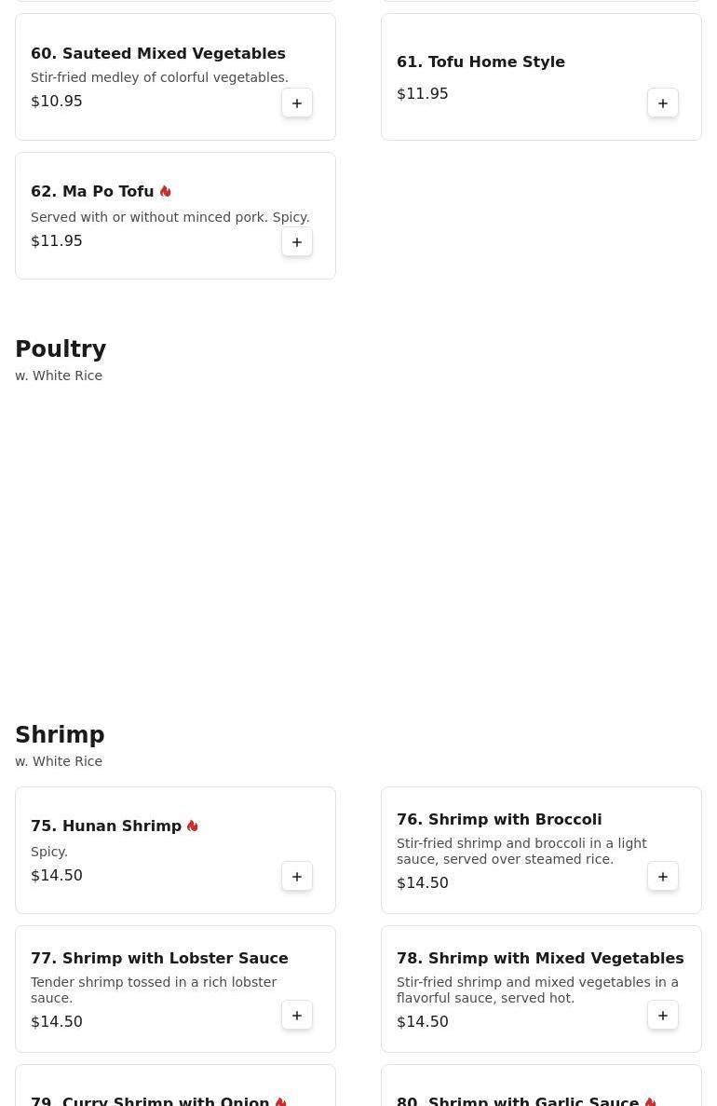Open the Hunan Shrimp item title
Viewport: 717px width, 1106px height.
[106, 826]
